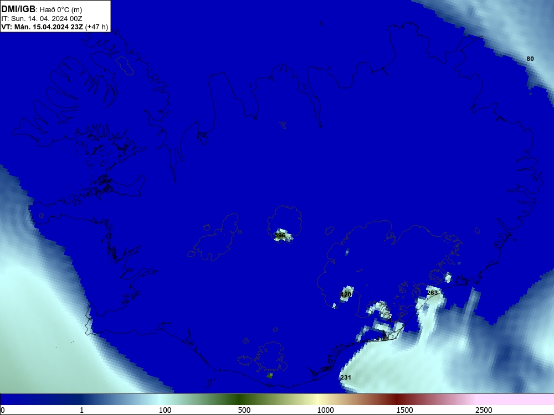Click the 100 label on the color scale
Image resolution: width=554 pixels, height=415 pixels.
tap(165, 410)
